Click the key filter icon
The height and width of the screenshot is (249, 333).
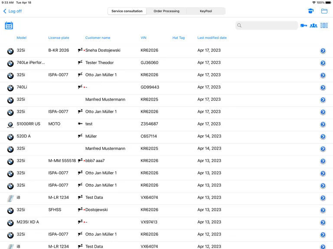pyautogui.click(x=304, y=26)
